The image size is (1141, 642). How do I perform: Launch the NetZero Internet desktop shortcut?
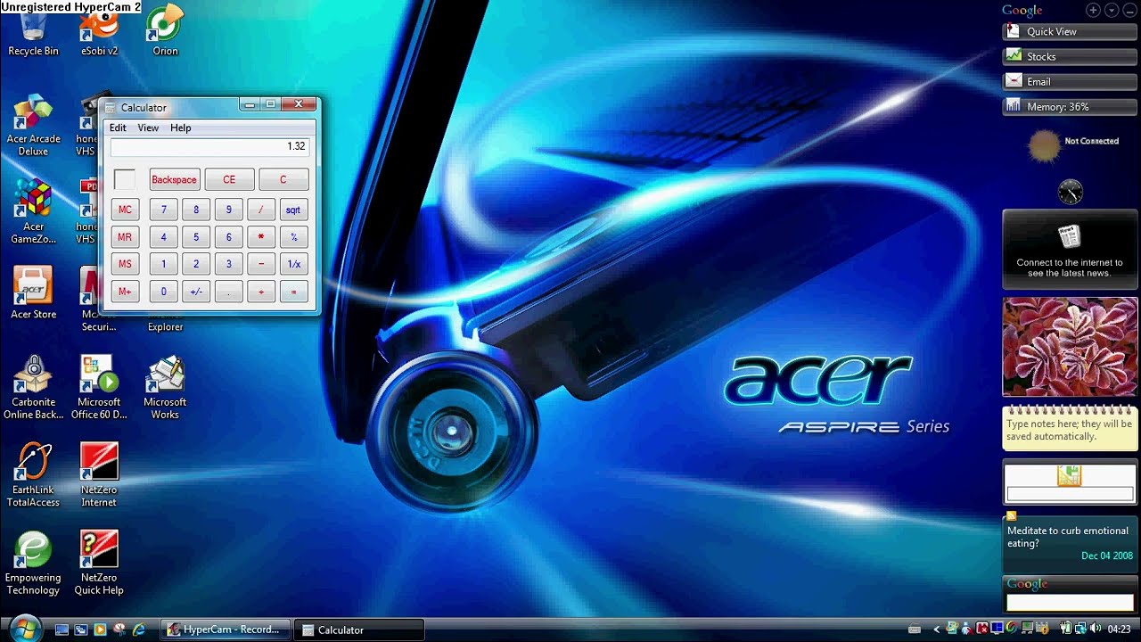point(99,475)
